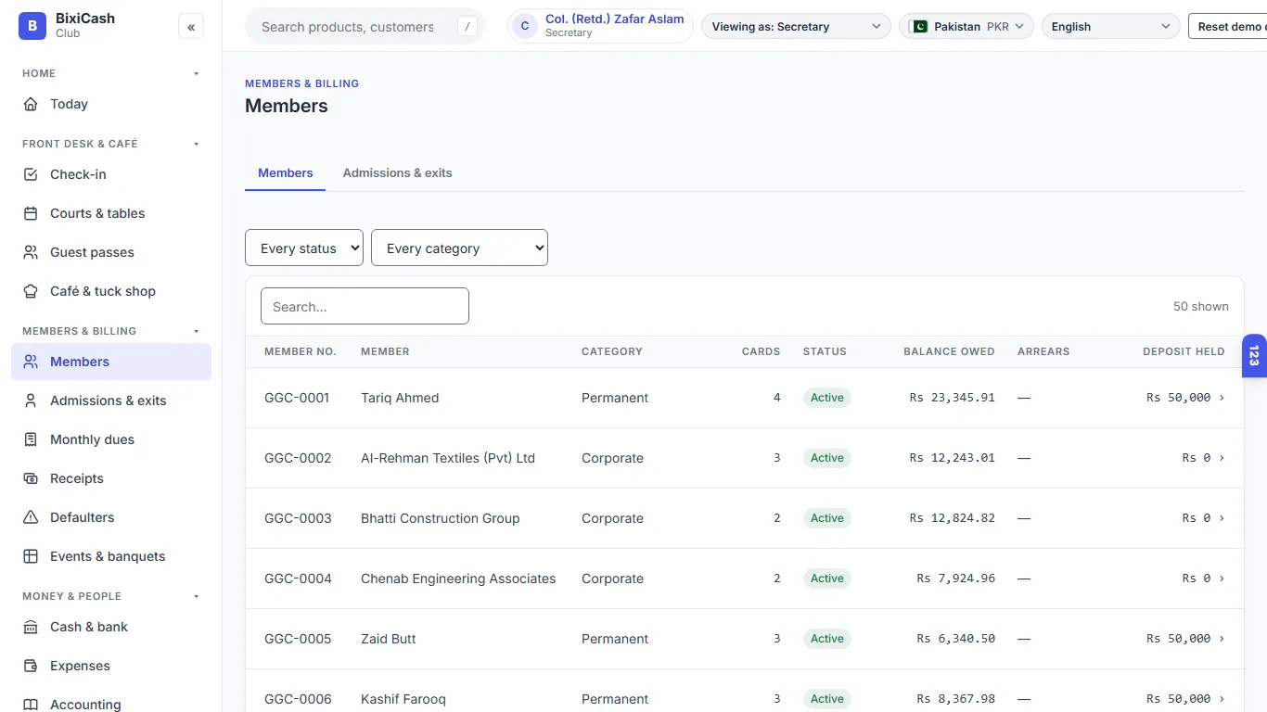The width and height of the screenshot is (1267, 712).
Task: Open member row chevron for Tariq Ahmed
Action: pyautogui.click(x=1222, y=398)
